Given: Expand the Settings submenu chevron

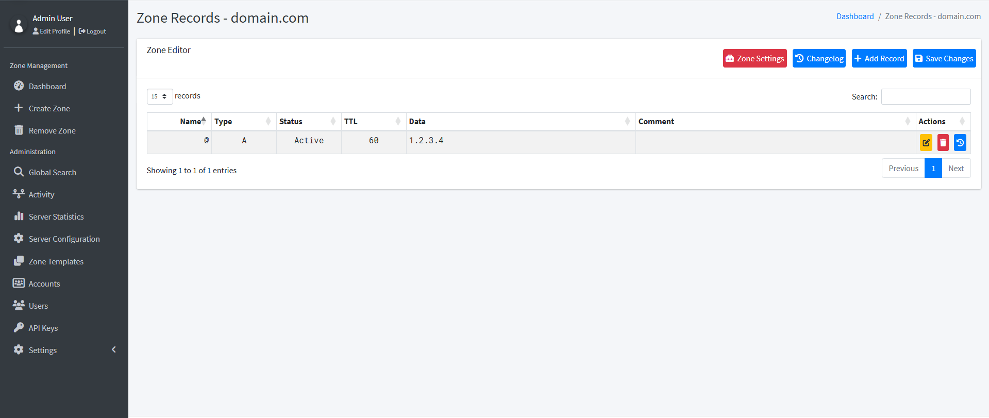Looking at the screenshot, I should tap(114, 350).
